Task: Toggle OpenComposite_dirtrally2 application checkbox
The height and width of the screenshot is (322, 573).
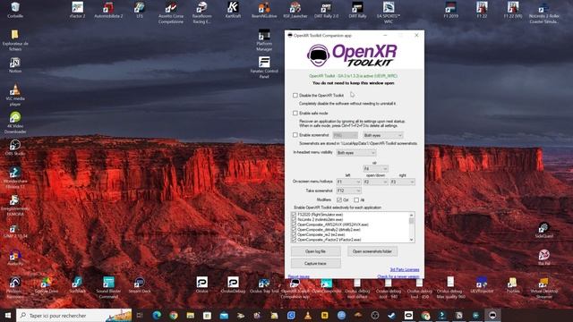Action: point(294,230)
